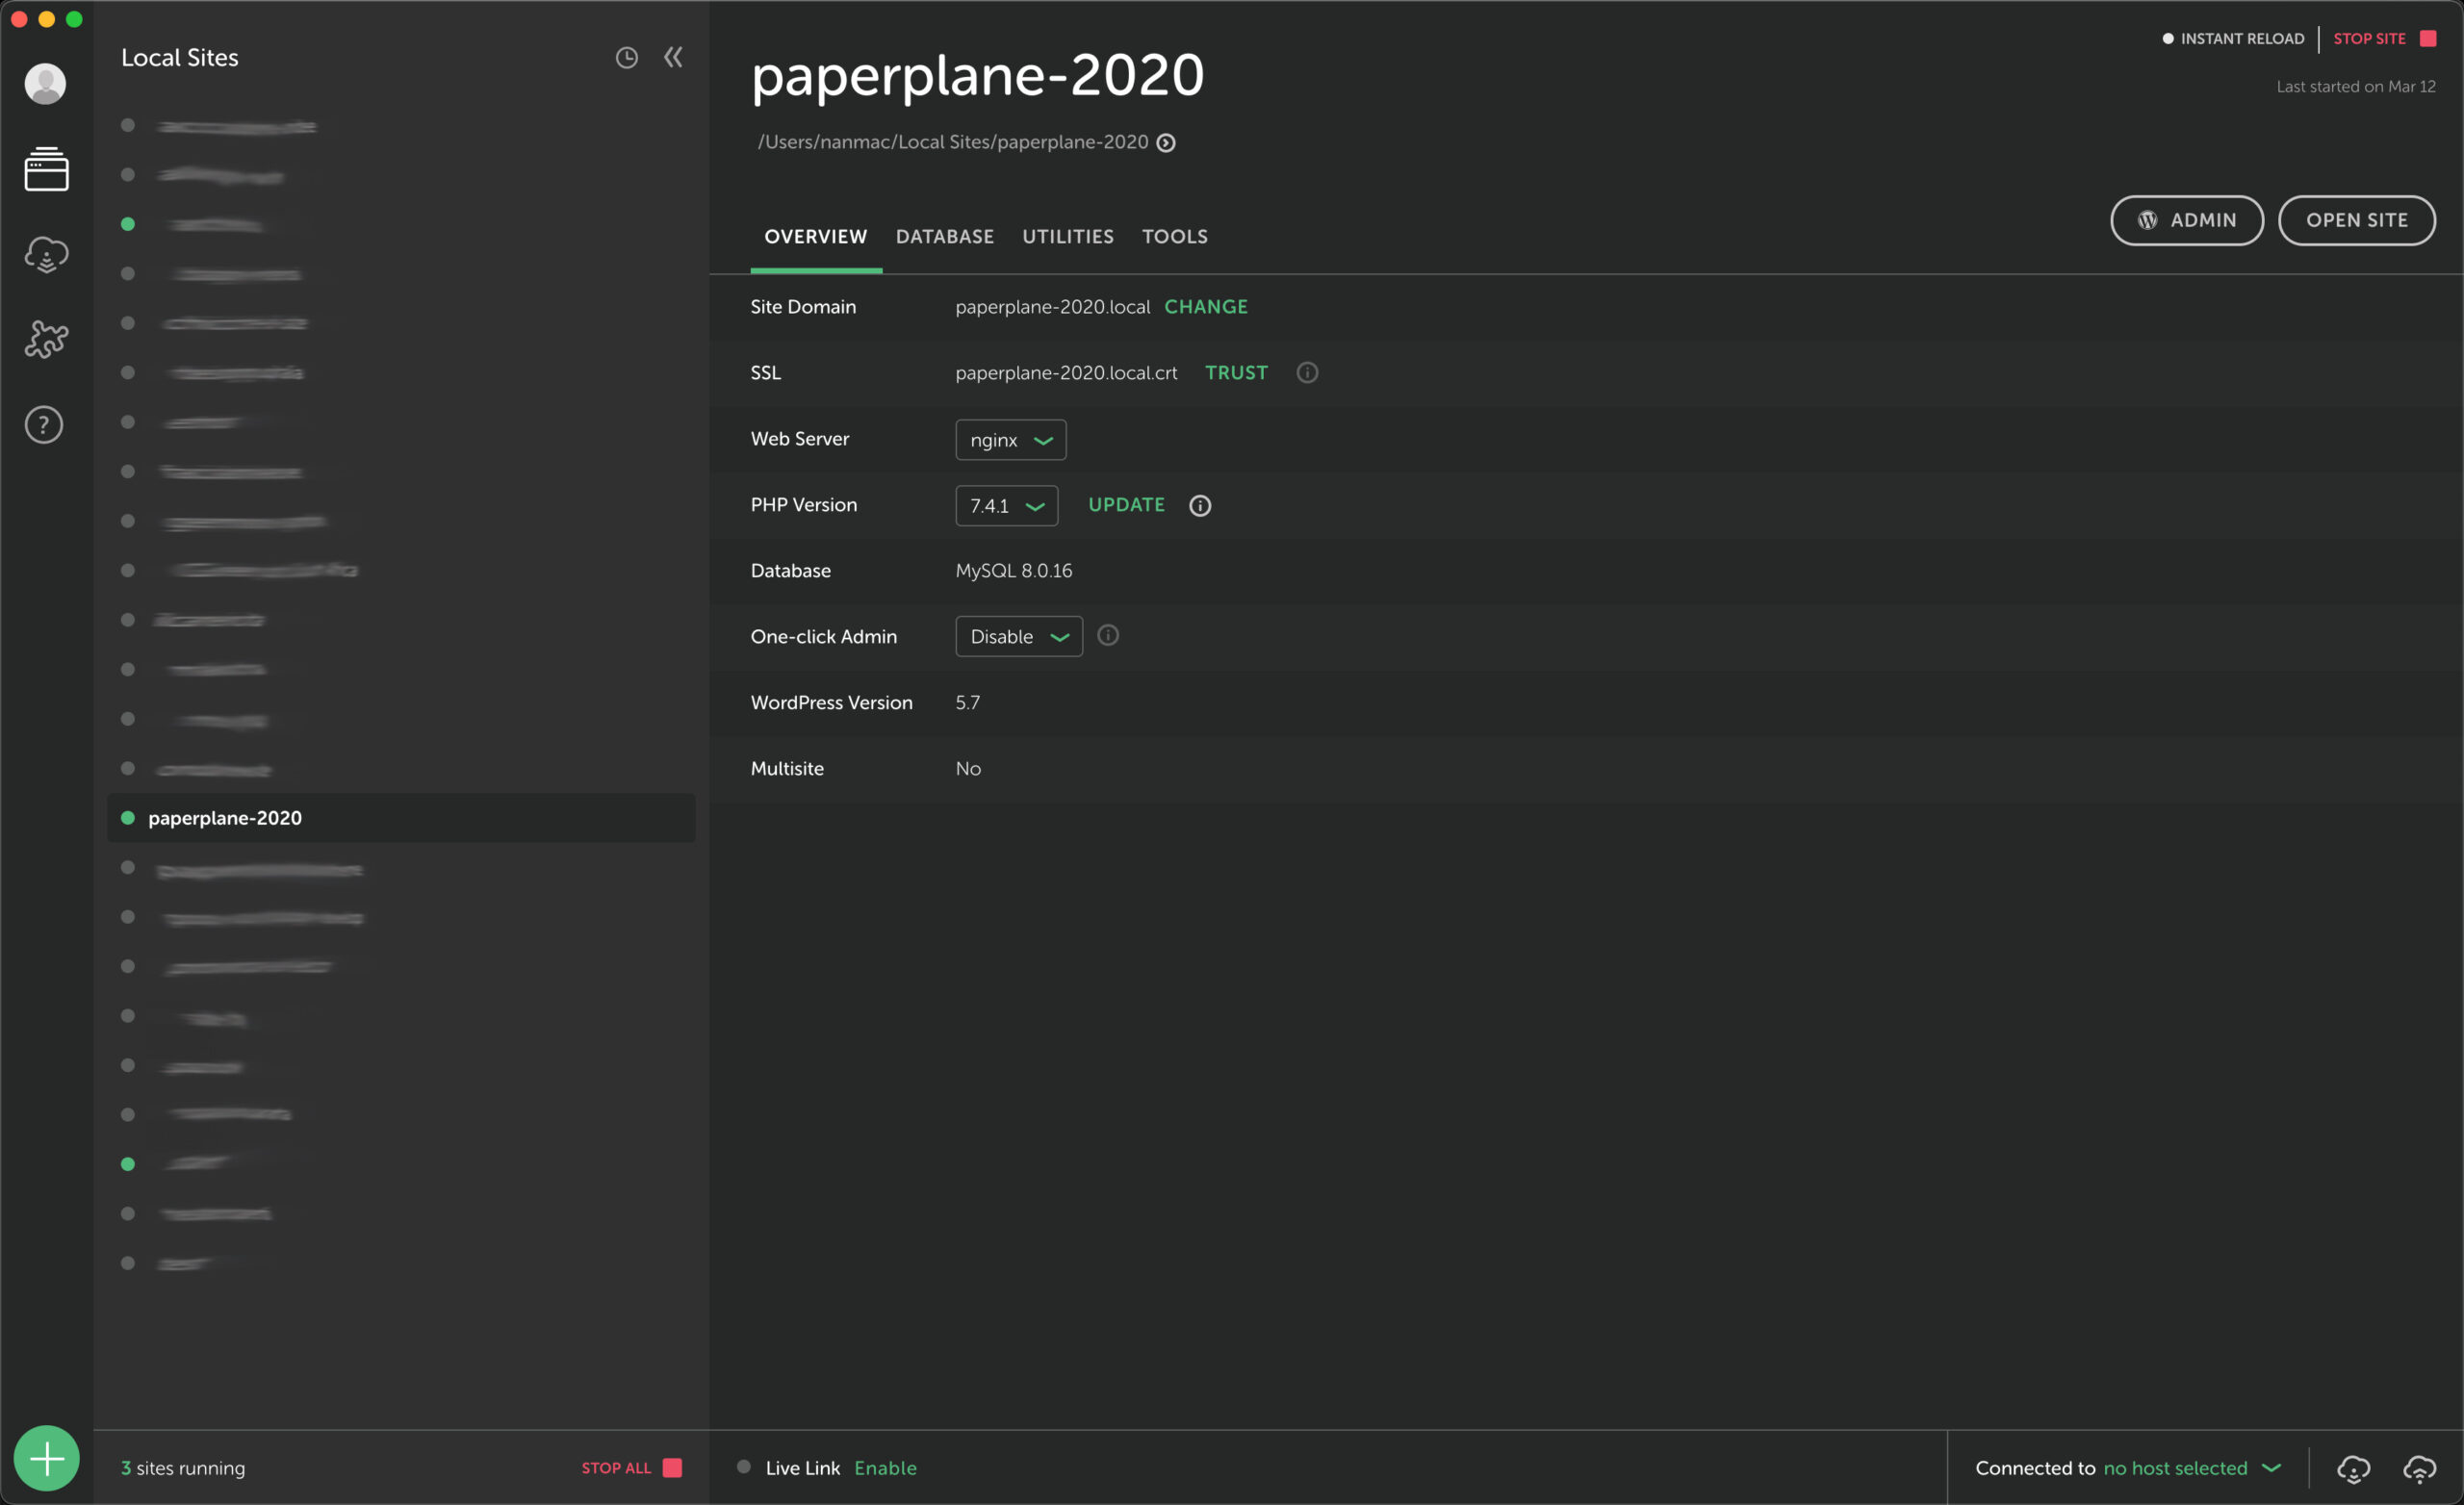Click UPDATE next to PHP version

click(x=1126, y=505)
